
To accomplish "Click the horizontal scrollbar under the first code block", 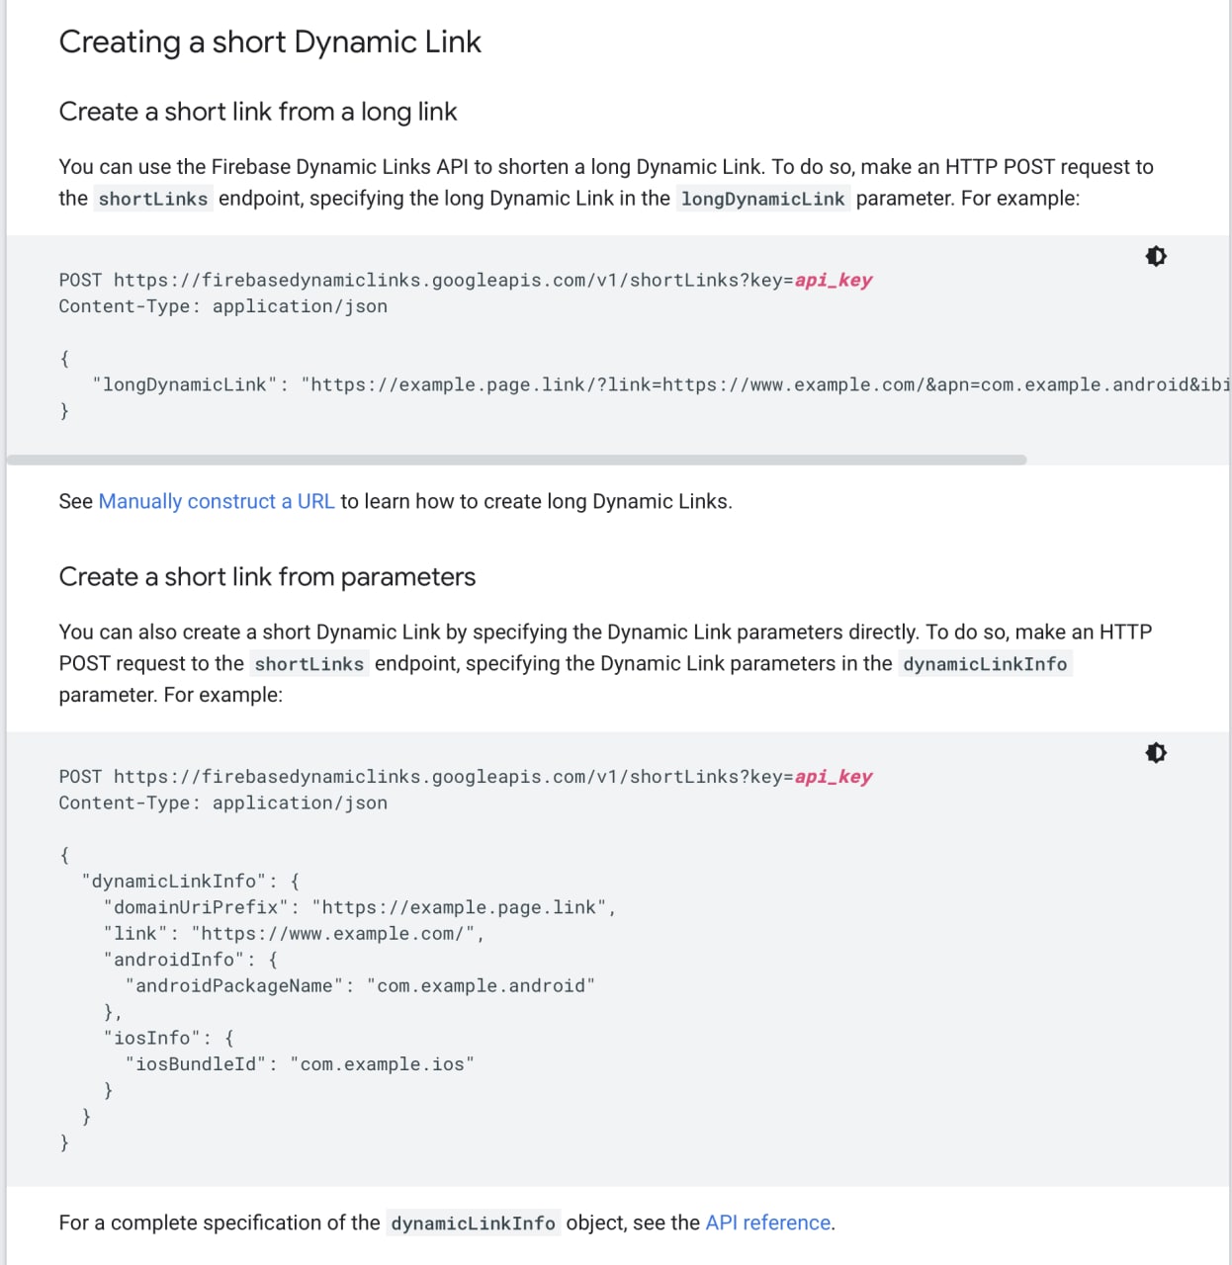I will (516, 460).
